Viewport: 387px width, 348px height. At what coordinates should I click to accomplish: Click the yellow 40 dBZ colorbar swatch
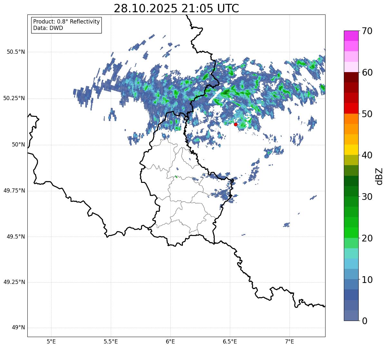pyautogui.click(x=351, y=150)
